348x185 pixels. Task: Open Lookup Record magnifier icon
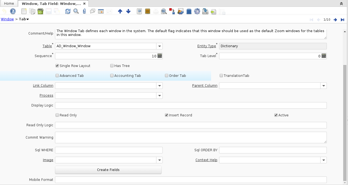click(x=76, y=11)
